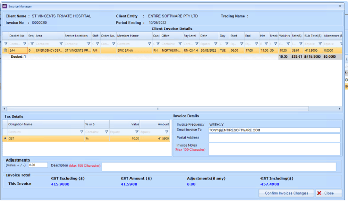
Task: Click the 39.61 rate cell
Action: click(x=297, y=51)
